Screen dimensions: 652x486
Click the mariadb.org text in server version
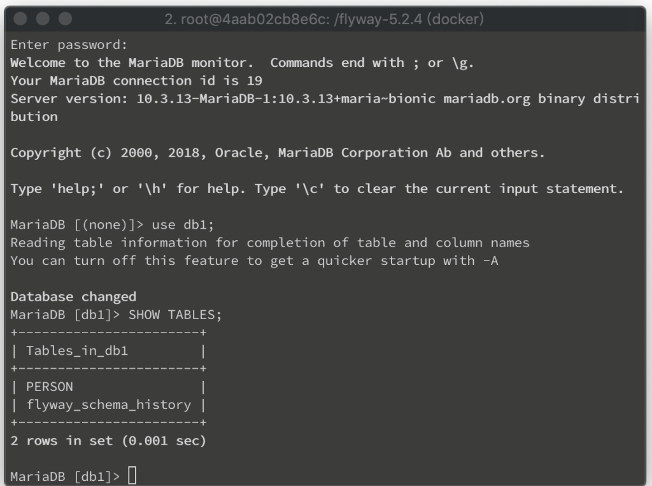(x=486, y=99)
